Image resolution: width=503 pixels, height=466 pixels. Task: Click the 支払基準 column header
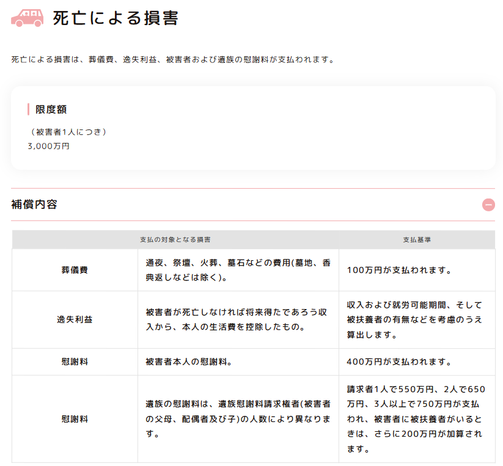pos(417,240)
